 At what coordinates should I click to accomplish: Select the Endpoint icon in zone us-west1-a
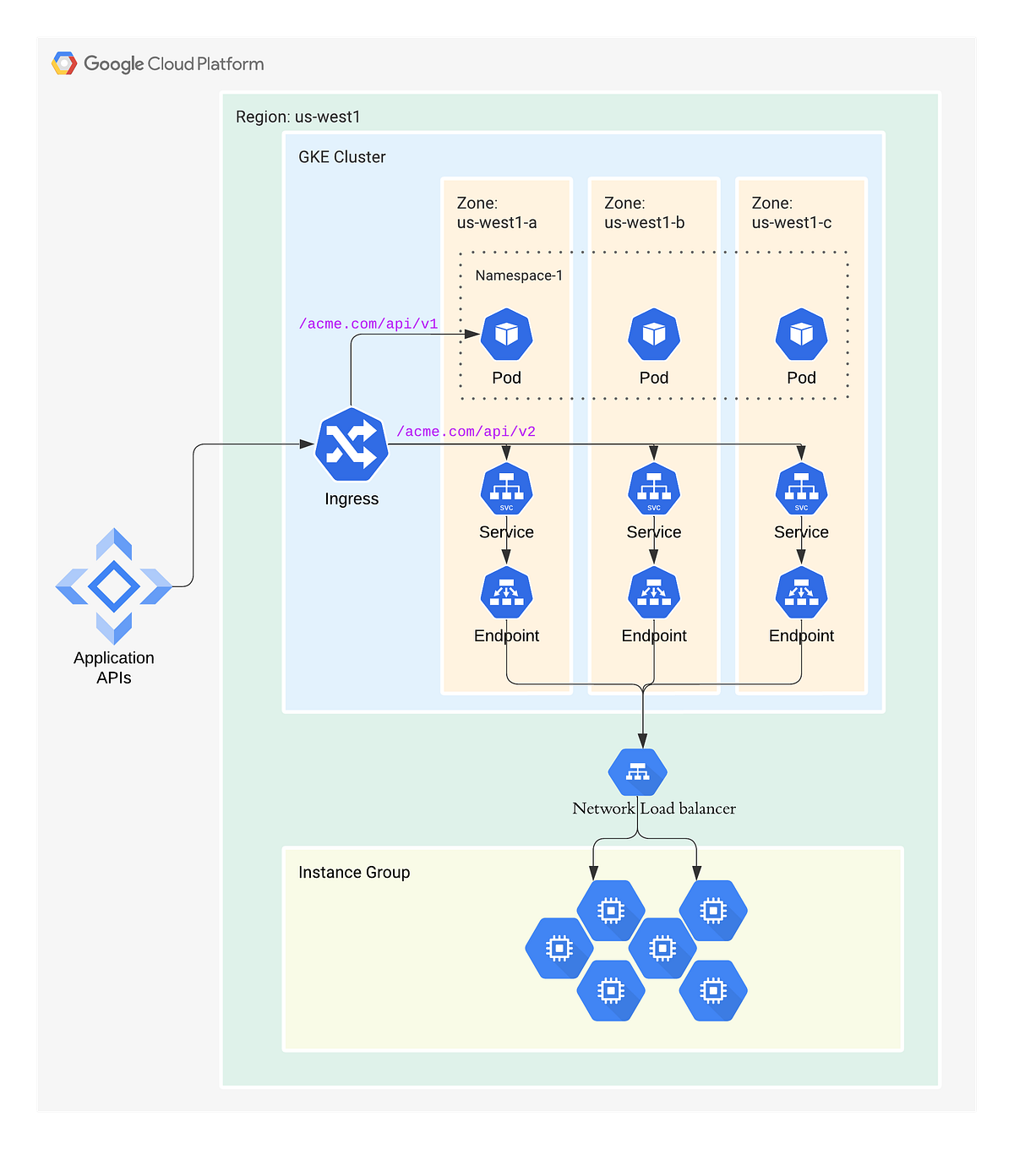pos(506,592)
